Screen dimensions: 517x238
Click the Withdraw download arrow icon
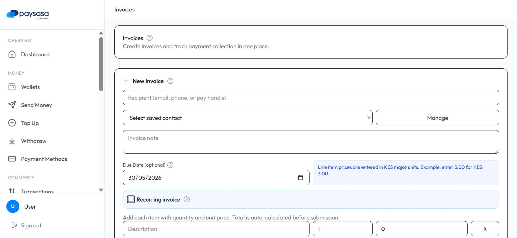pyautogui.click(x=12, y=141)
